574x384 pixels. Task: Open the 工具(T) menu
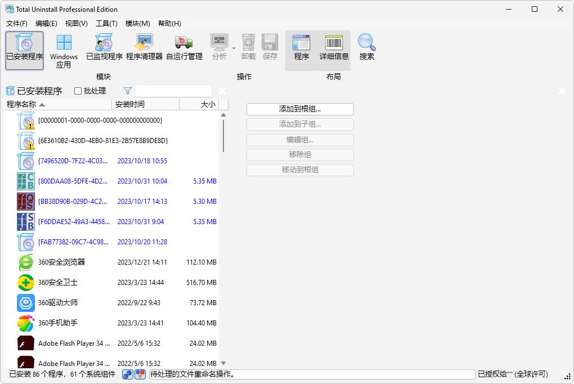click(106, 24)
